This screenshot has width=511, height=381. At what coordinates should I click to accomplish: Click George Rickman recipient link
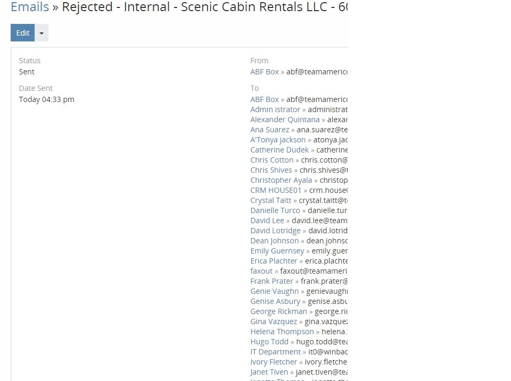pyautogui.click(x=278, y=311)
